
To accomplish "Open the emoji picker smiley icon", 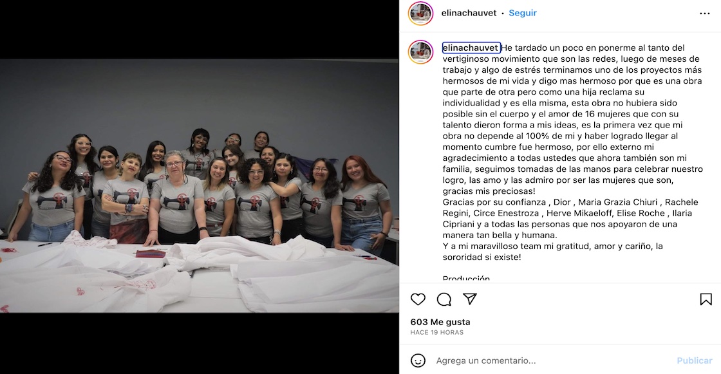I will pos(418,360).
